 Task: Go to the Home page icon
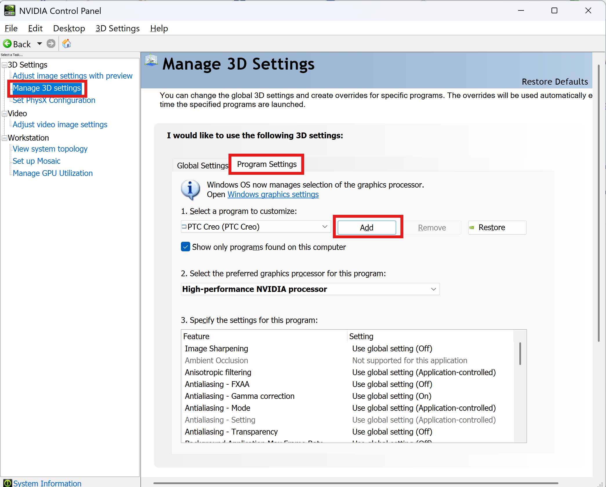(66, 44)
